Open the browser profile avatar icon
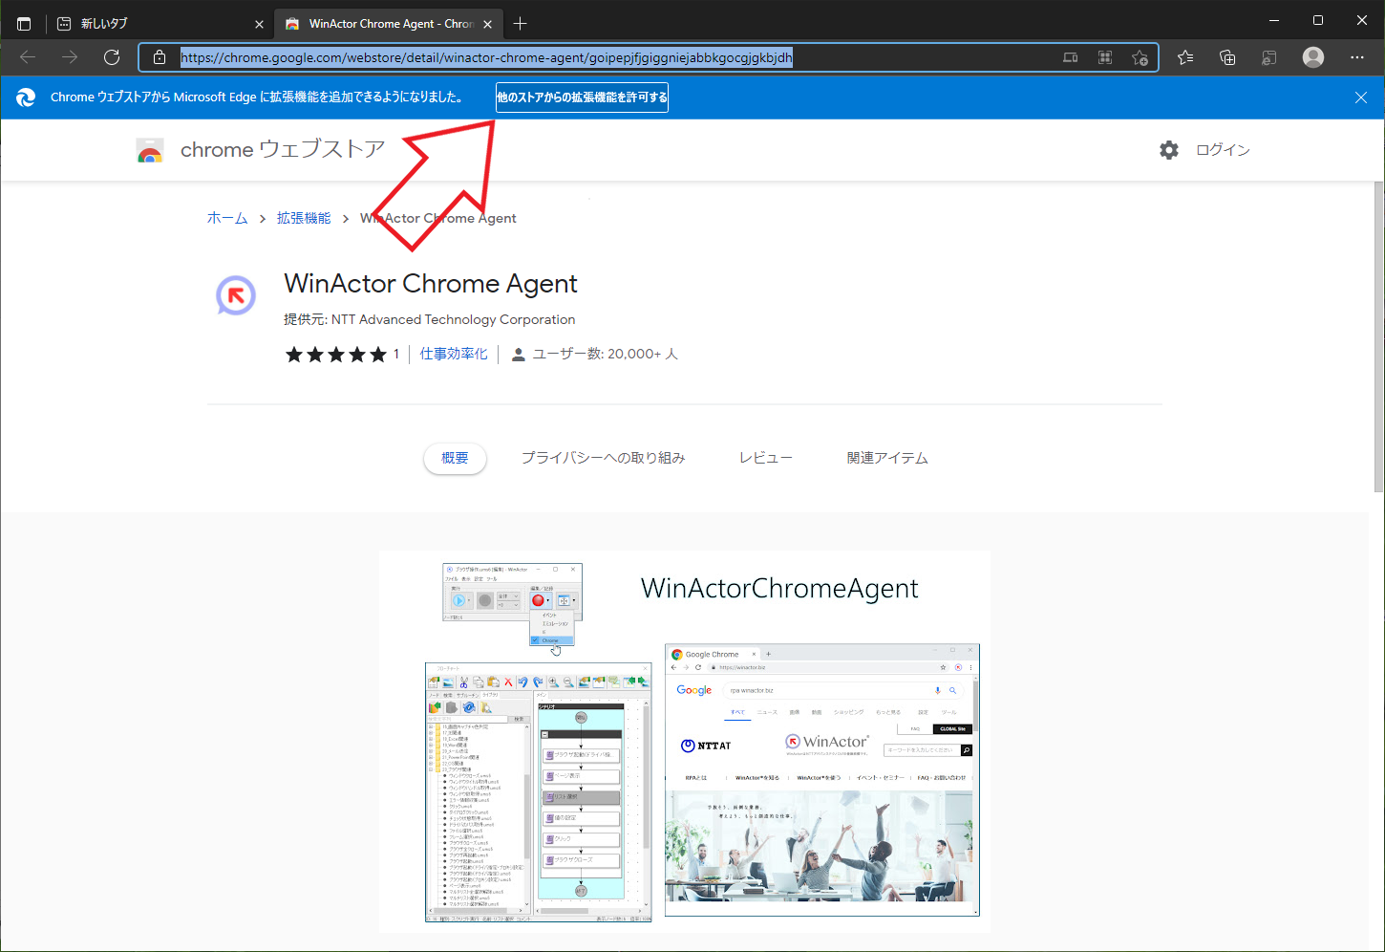1385x952 pixels. pos(1312,56)
